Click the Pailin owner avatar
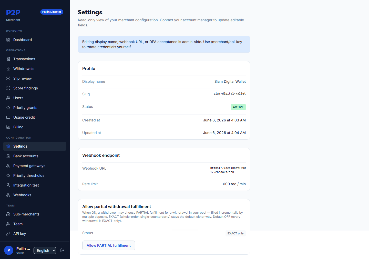Image resolution: width=369 pixels, height=259 pixels. (9, 250)
